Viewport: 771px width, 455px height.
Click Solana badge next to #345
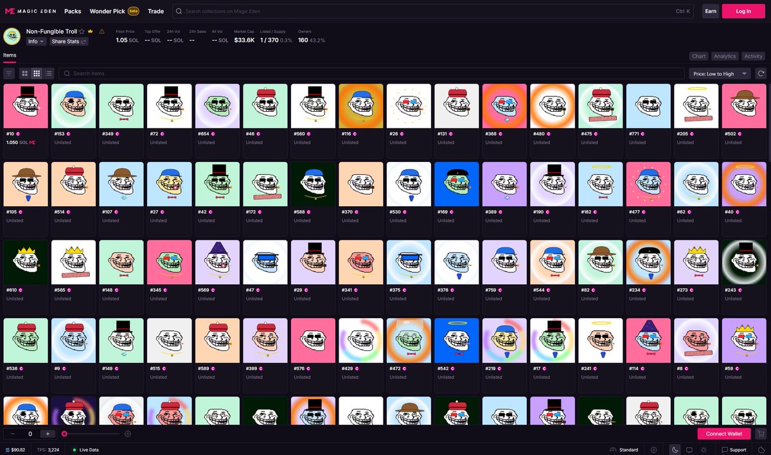(x=165, y=290)
